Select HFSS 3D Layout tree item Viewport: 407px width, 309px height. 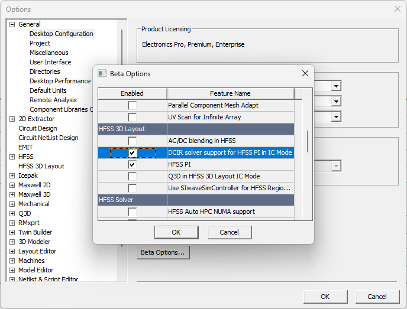point(41,166)
